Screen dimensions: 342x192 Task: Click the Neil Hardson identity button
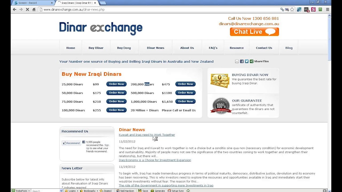tap(125, 191)
